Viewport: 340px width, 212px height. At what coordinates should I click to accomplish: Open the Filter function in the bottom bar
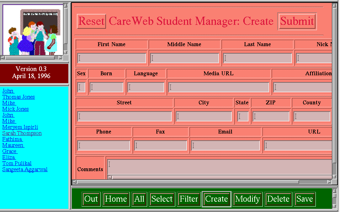188,199
